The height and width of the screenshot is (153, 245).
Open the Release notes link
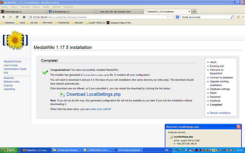[x=11, y=82]
